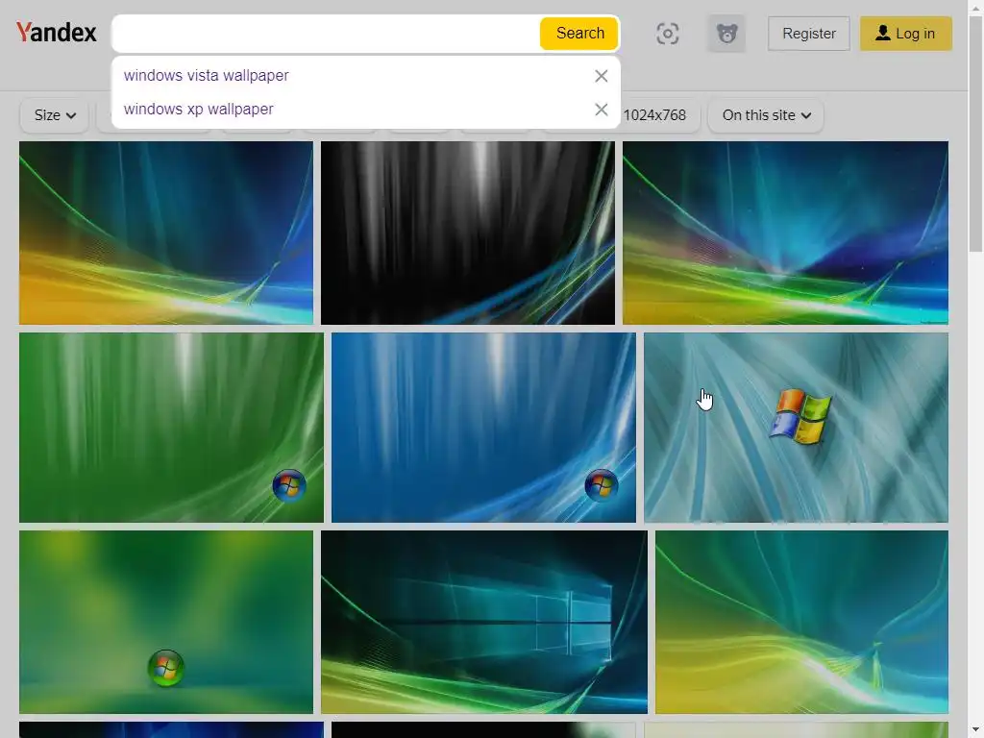Open Windows 10 window logo wallpaper thumbnail
The image size is (984, 738).
pos(484,622)
